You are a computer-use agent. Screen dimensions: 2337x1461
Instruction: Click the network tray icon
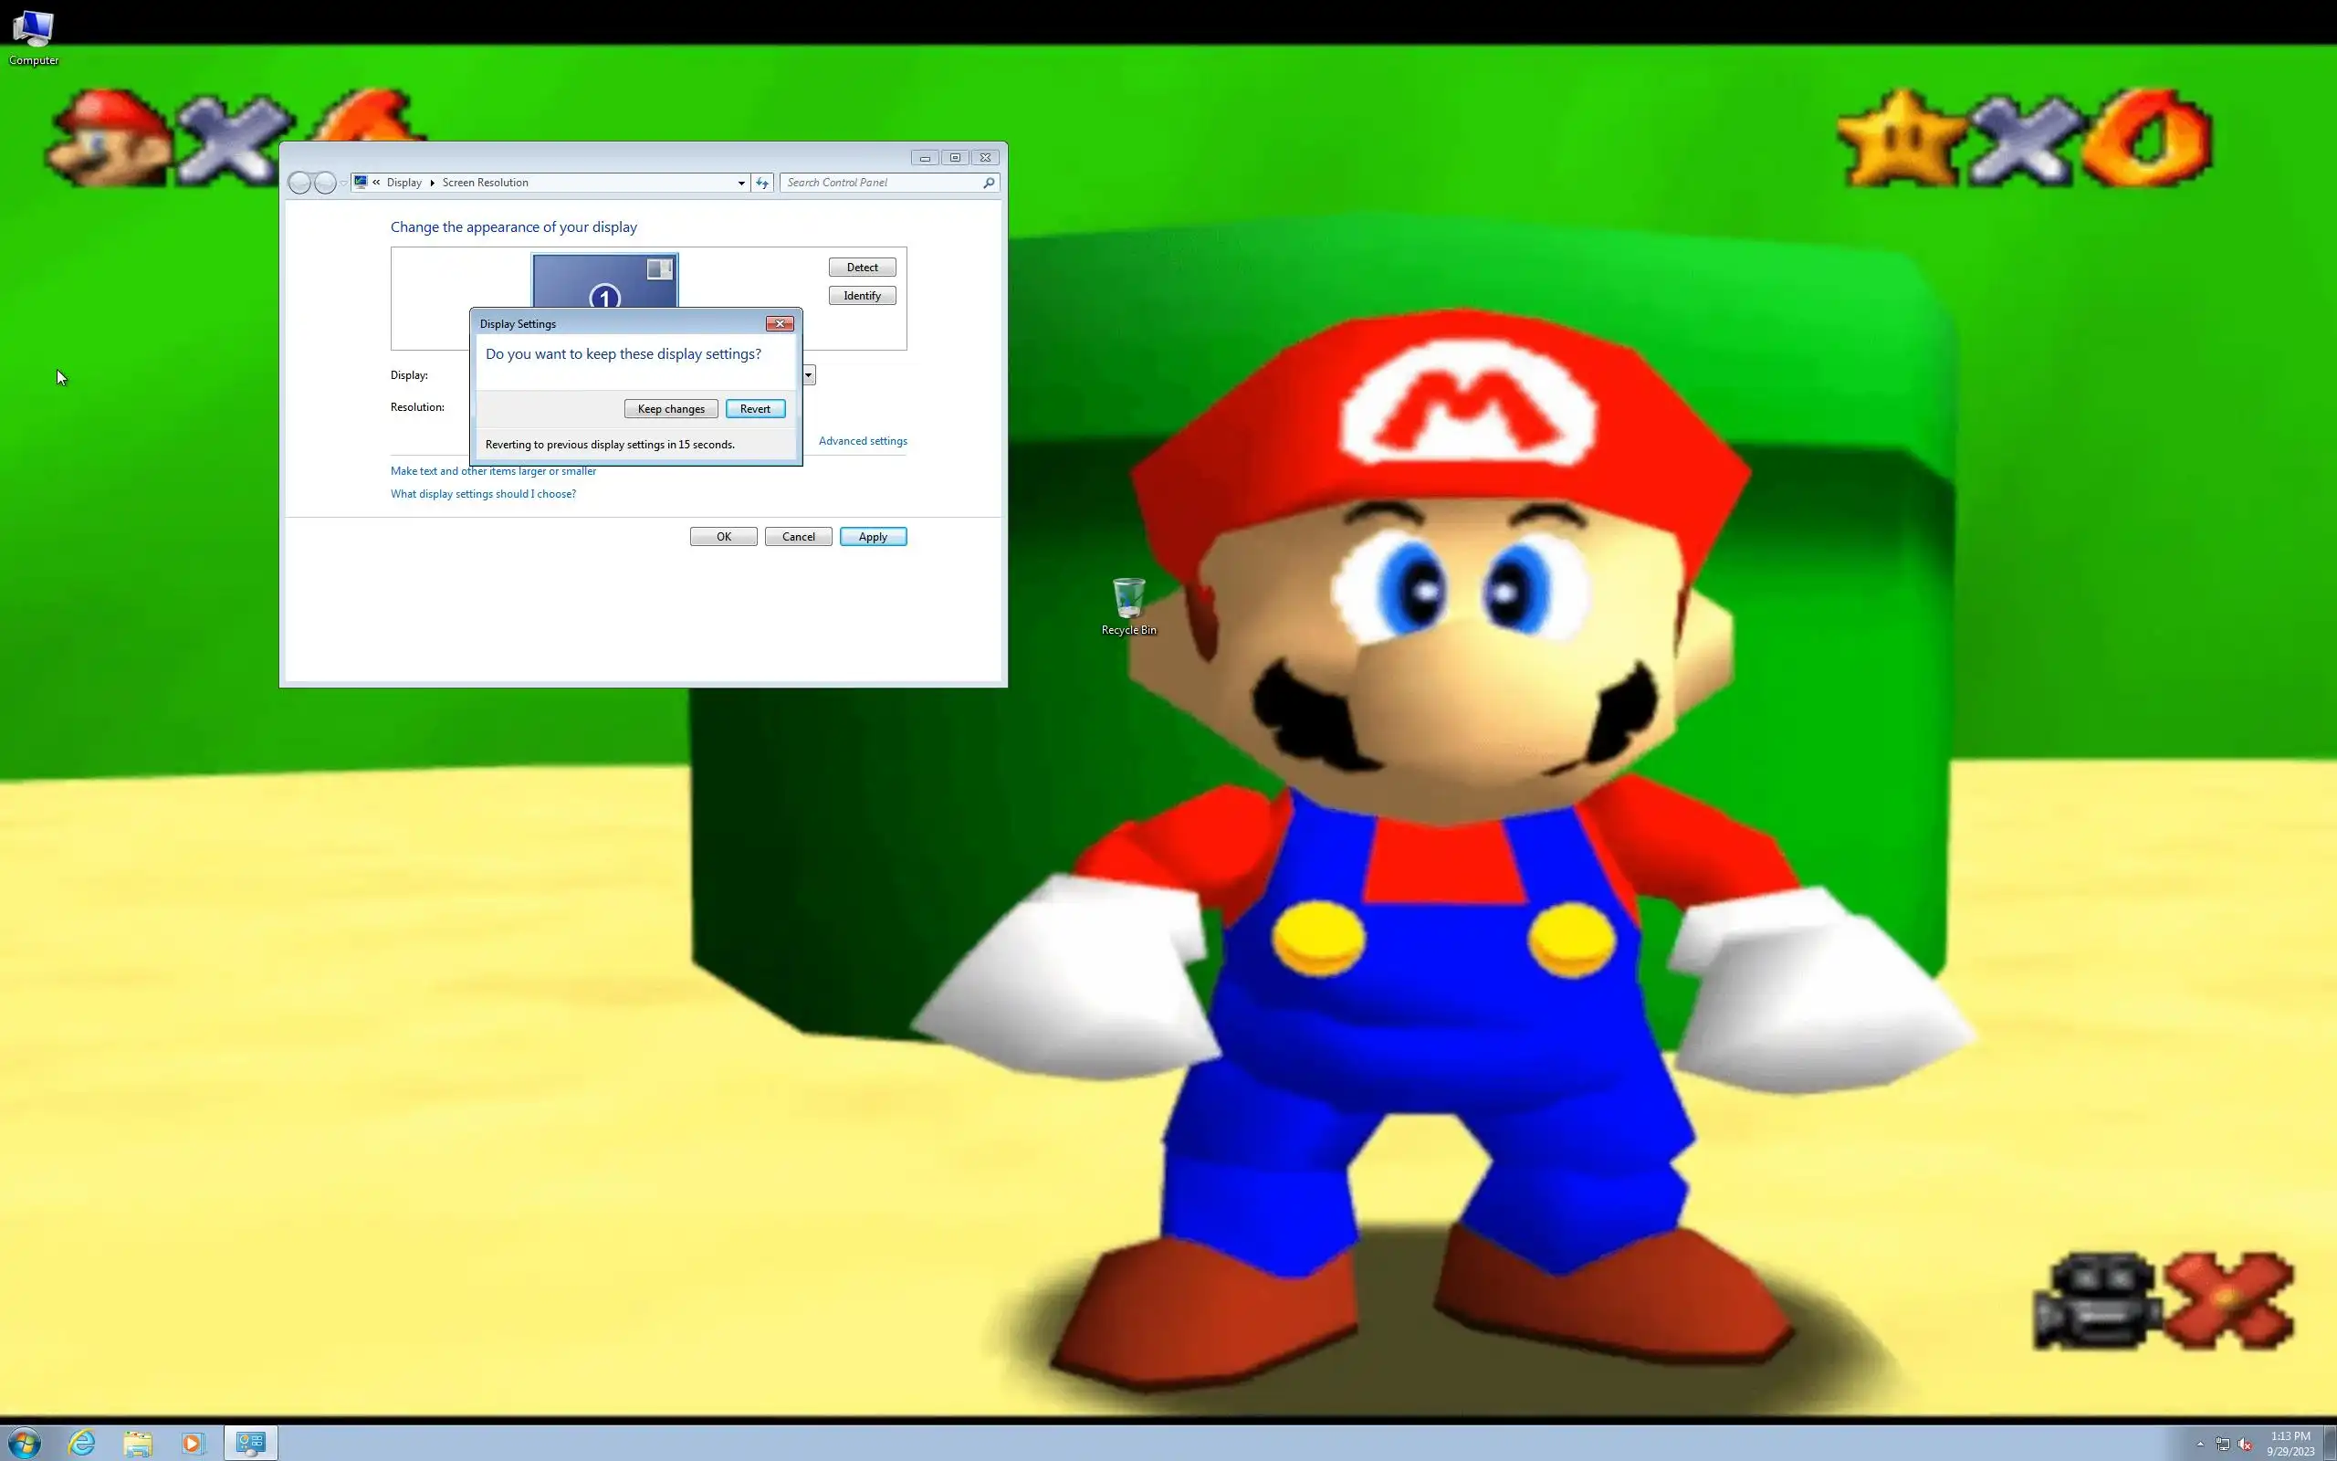point(2222,1444)
